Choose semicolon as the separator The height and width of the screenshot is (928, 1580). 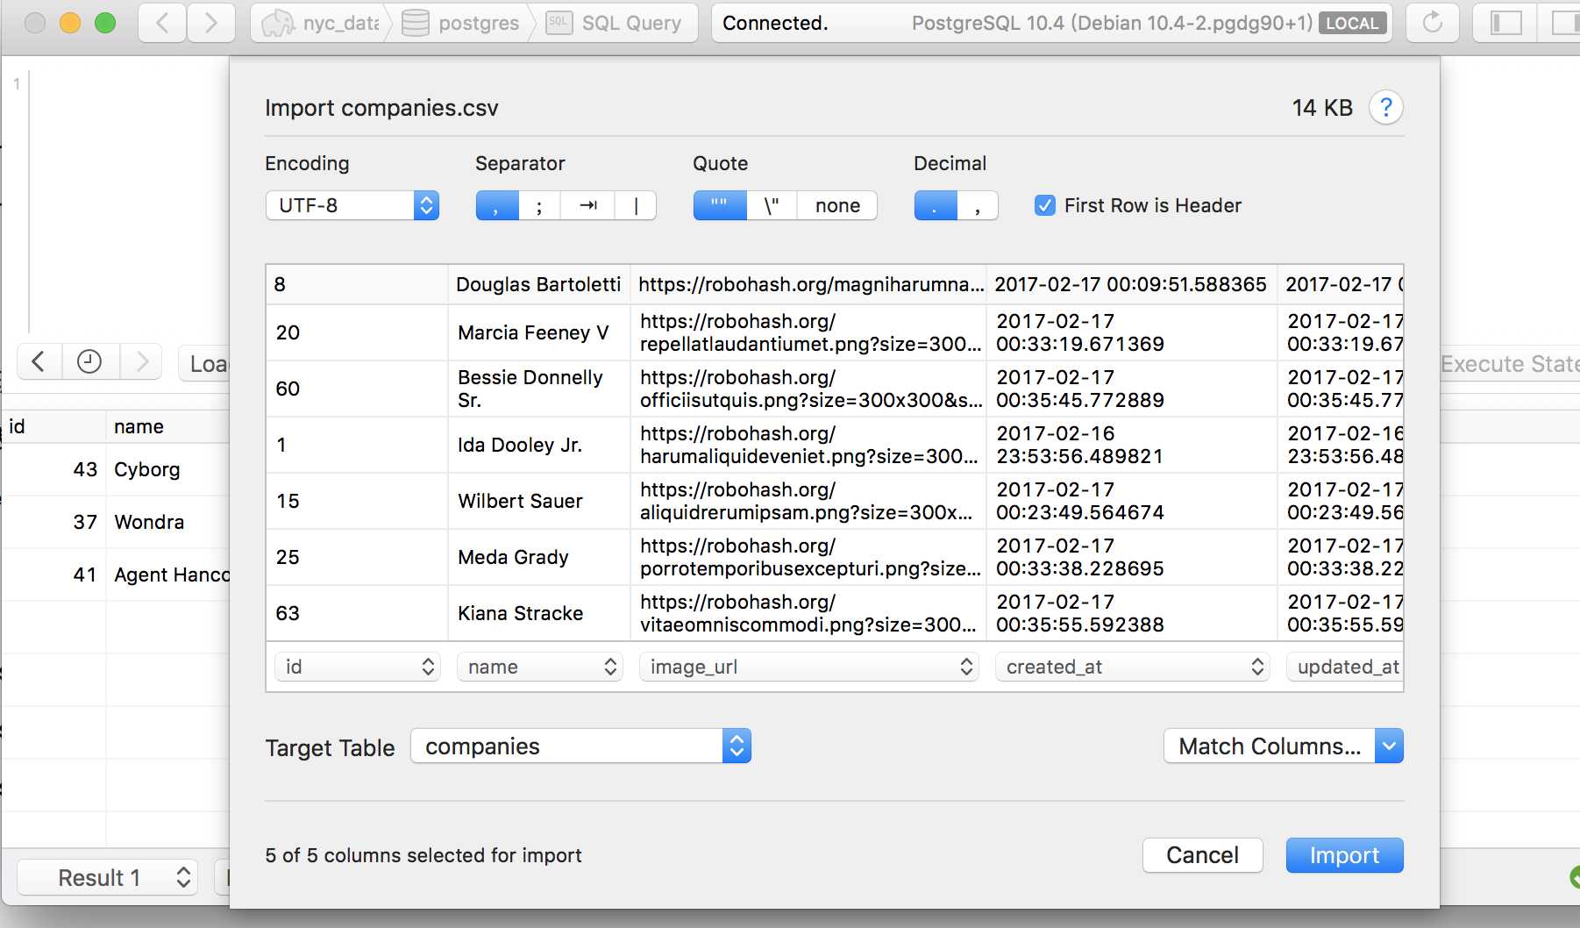point(539,206)
